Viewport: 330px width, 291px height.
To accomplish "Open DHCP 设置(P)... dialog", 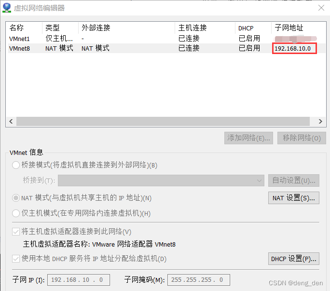I will click(294, 259).
